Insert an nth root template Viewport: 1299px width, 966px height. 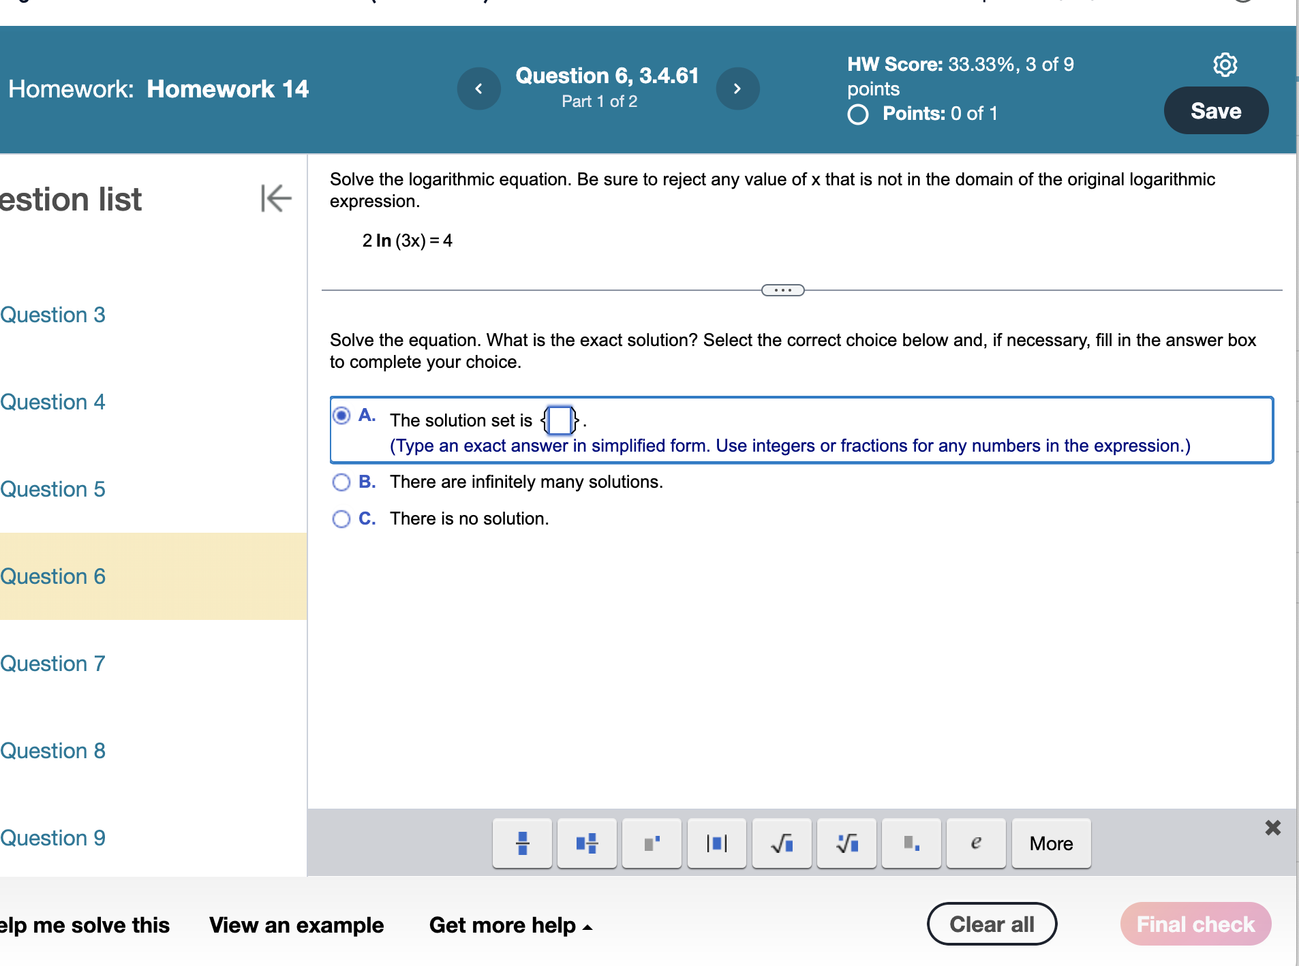846,843
